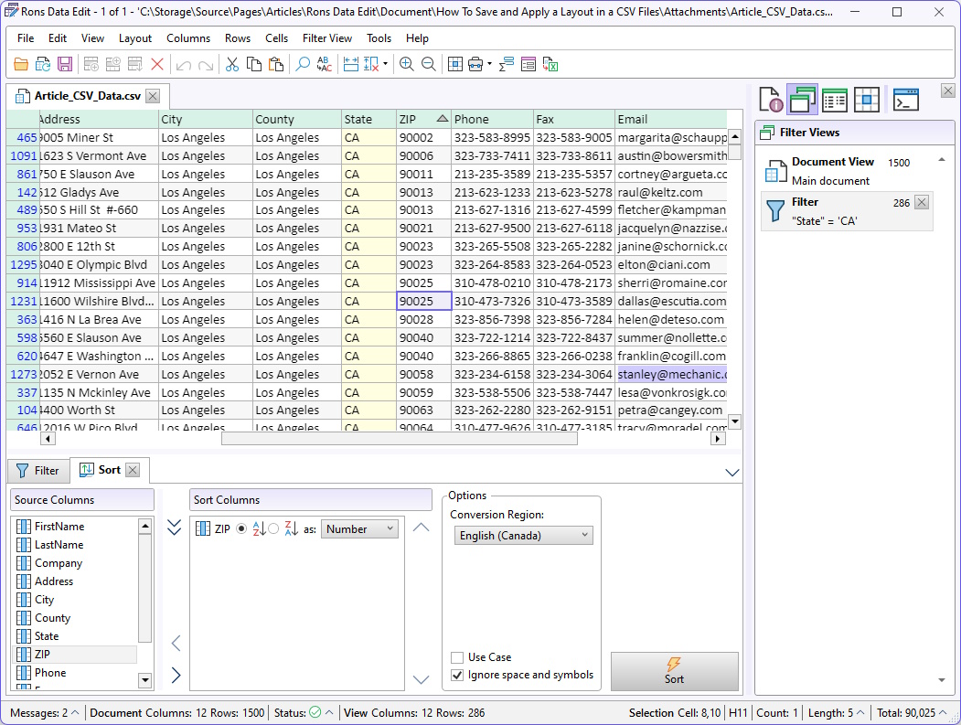
Task: Open the Filter View menu
Action: 327,38
